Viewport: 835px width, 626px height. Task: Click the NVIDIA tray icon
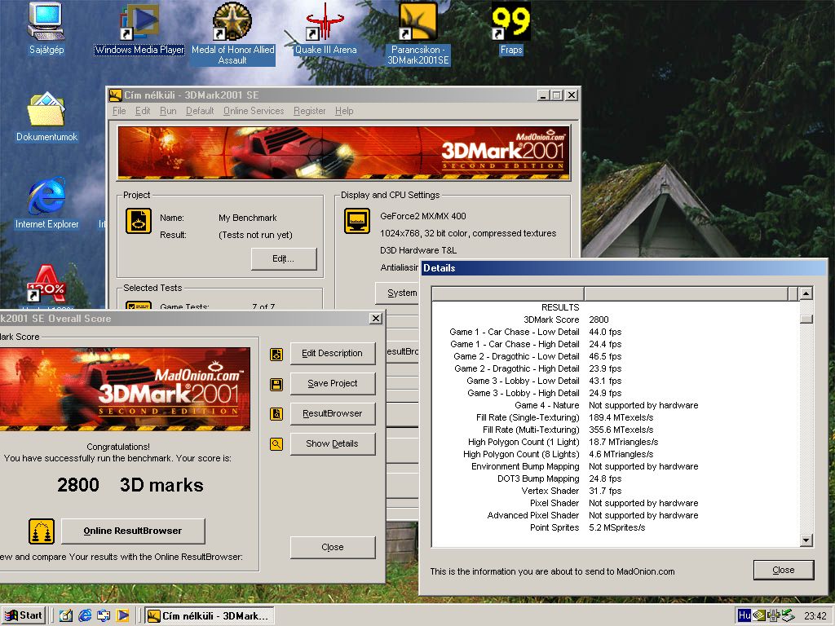(759, 615)
